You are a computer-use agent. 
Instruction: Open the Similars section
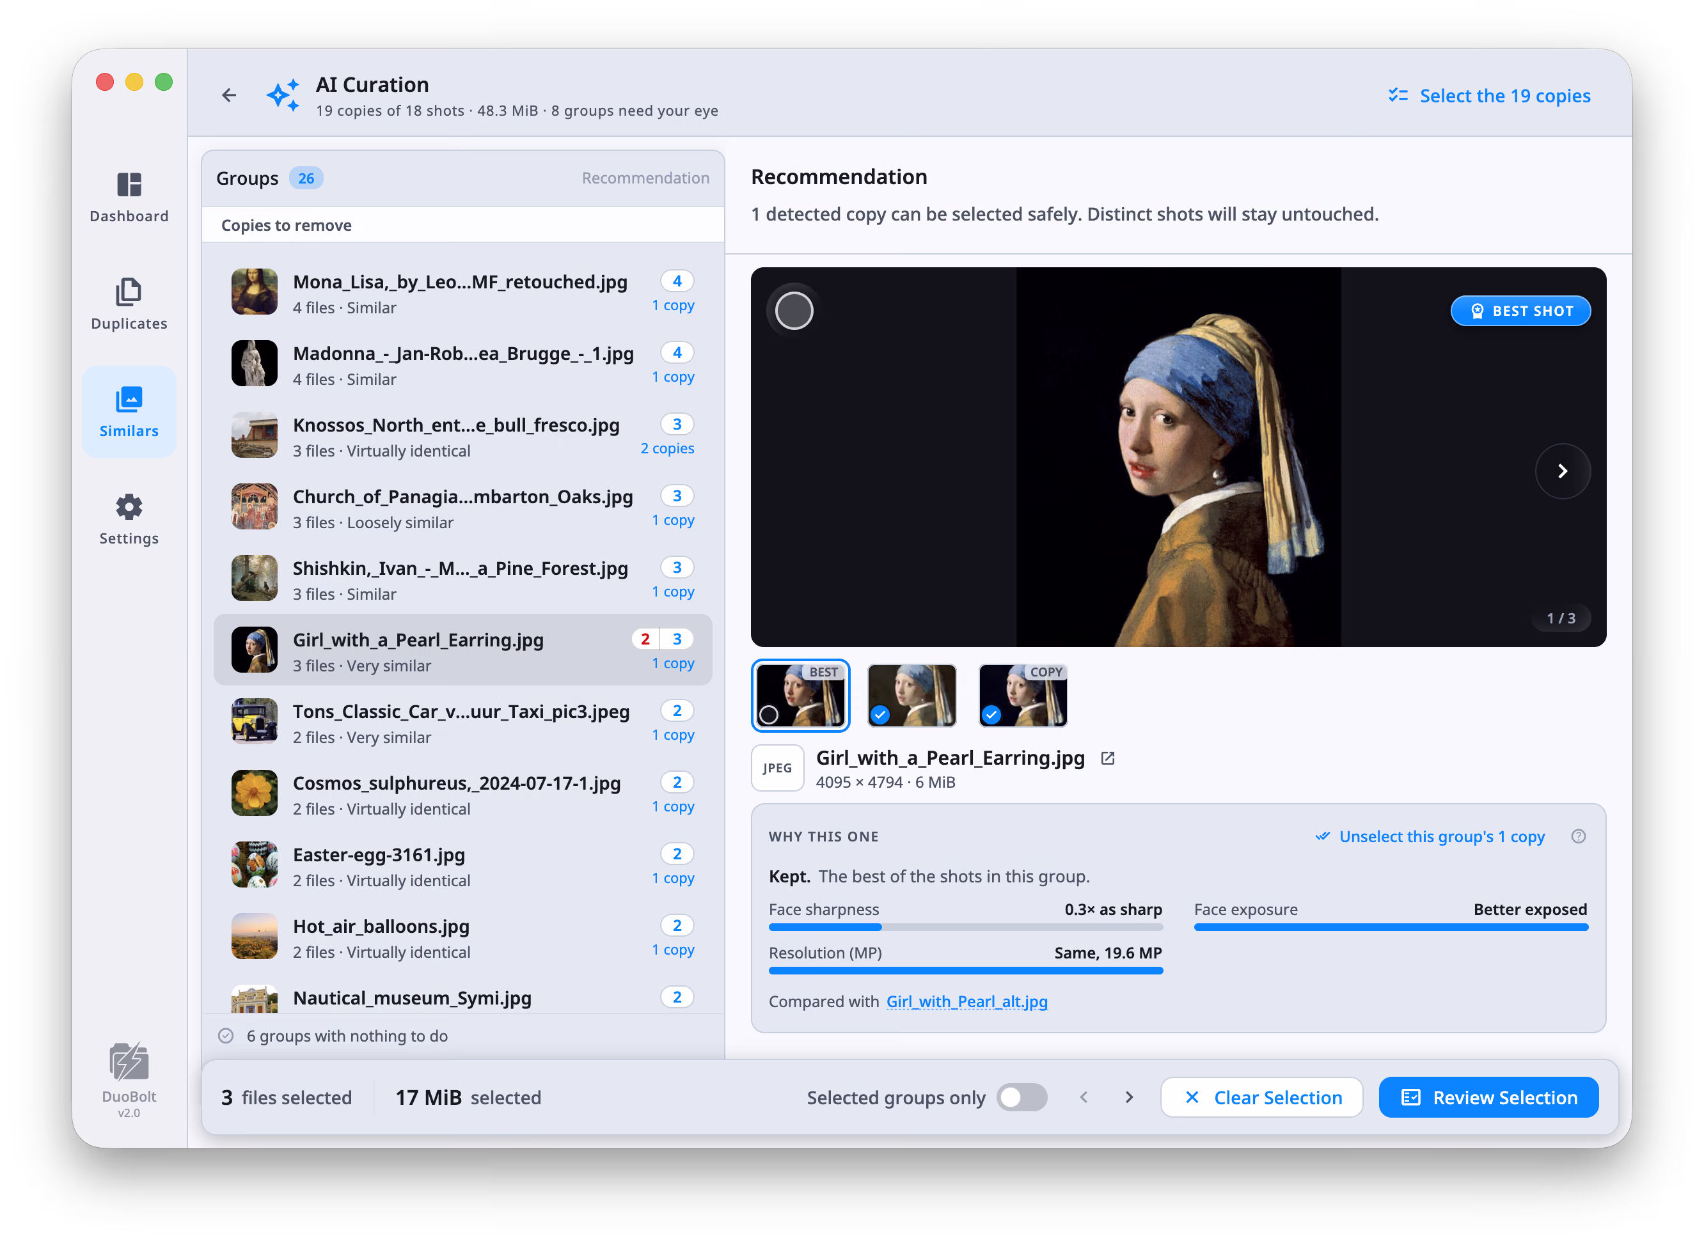[x=129, y=412]
